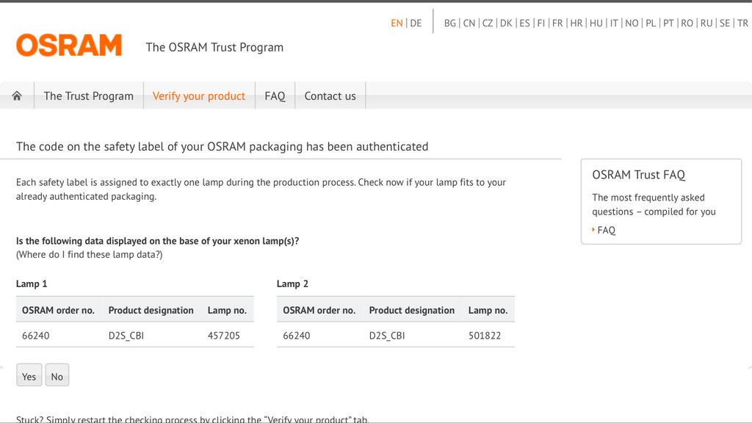Select the EN language option
This screenshot has height=423, width=752.
click(397, 23)
